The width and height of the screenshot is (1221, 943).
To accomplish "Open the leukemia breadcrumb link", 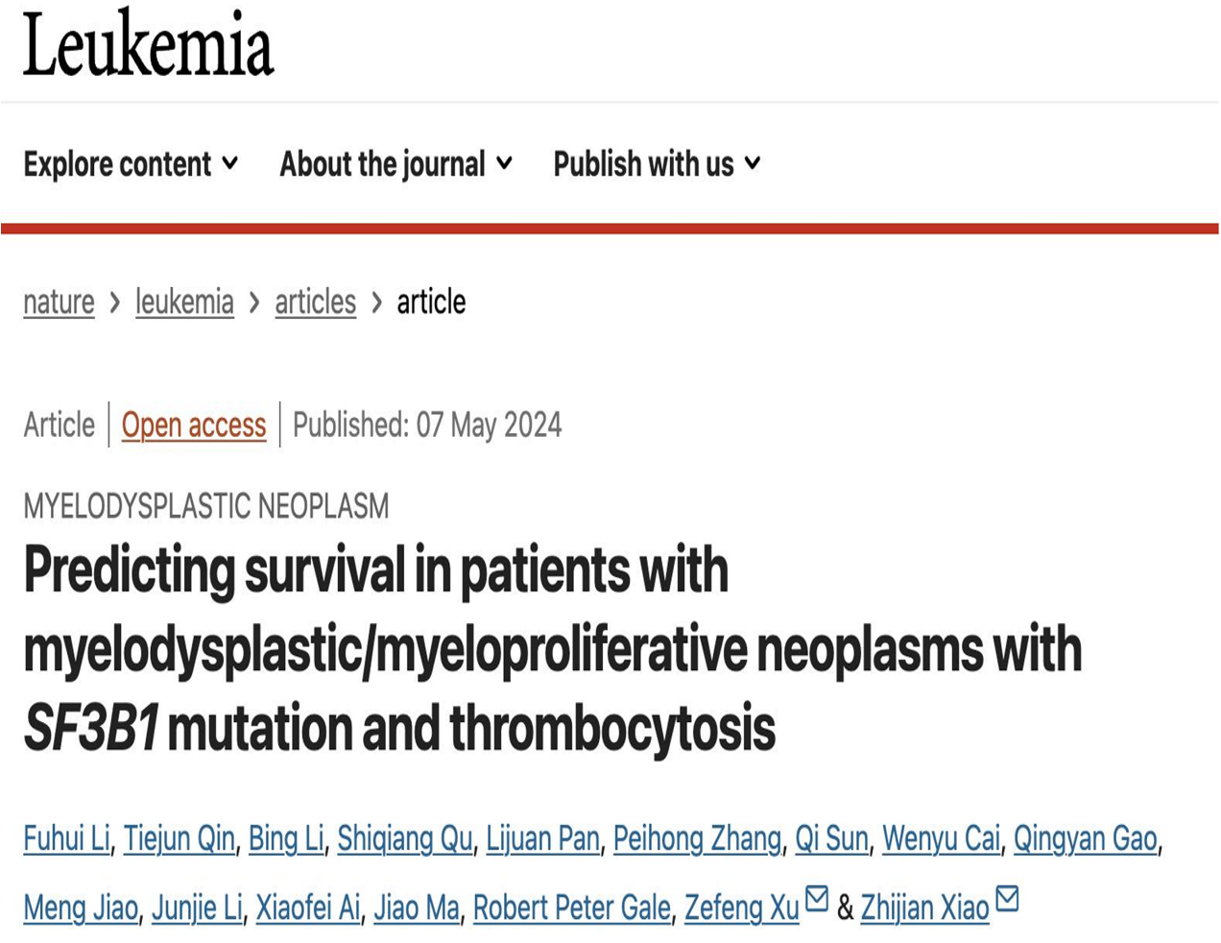I will 184,302.
